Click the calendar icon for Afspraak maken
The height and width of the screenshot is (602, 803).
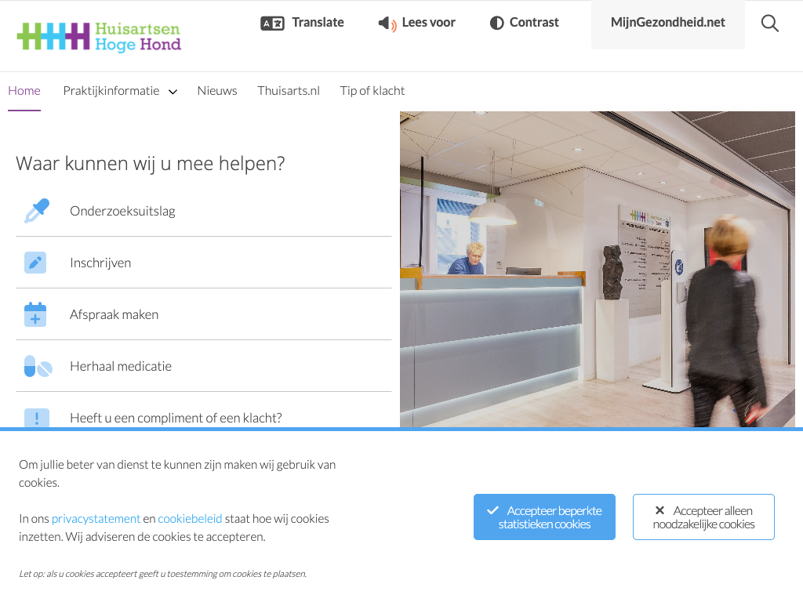pyautogui.click(x=35, y=314)
